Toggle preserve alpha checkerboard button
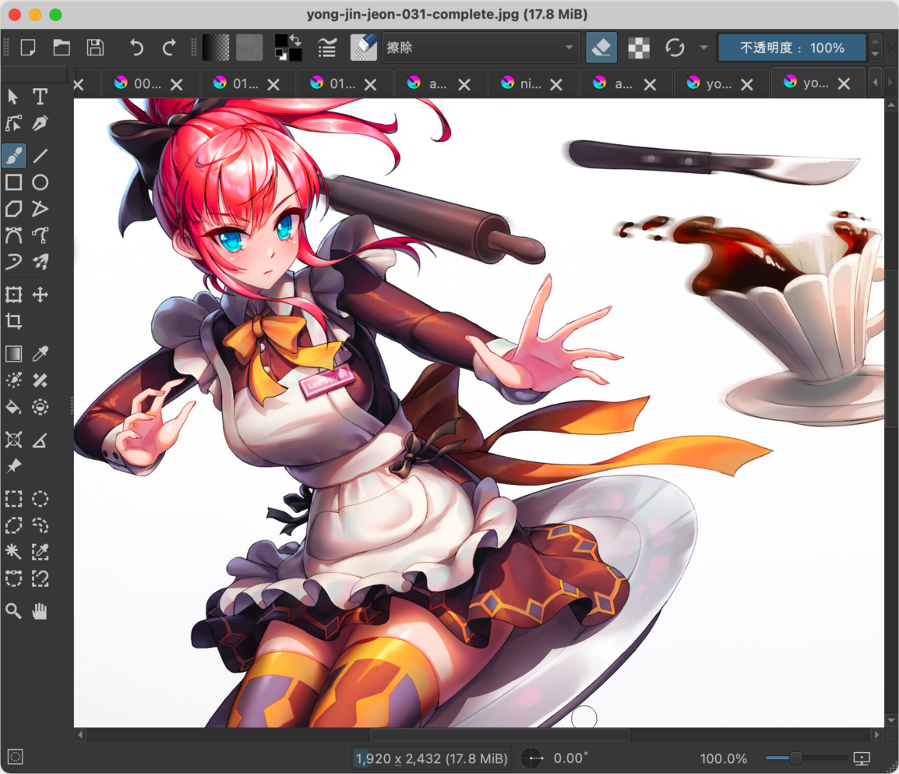Image resolution: width=899 pixels, height=774 pixels. pyautogui.click(x=639, y=47)
